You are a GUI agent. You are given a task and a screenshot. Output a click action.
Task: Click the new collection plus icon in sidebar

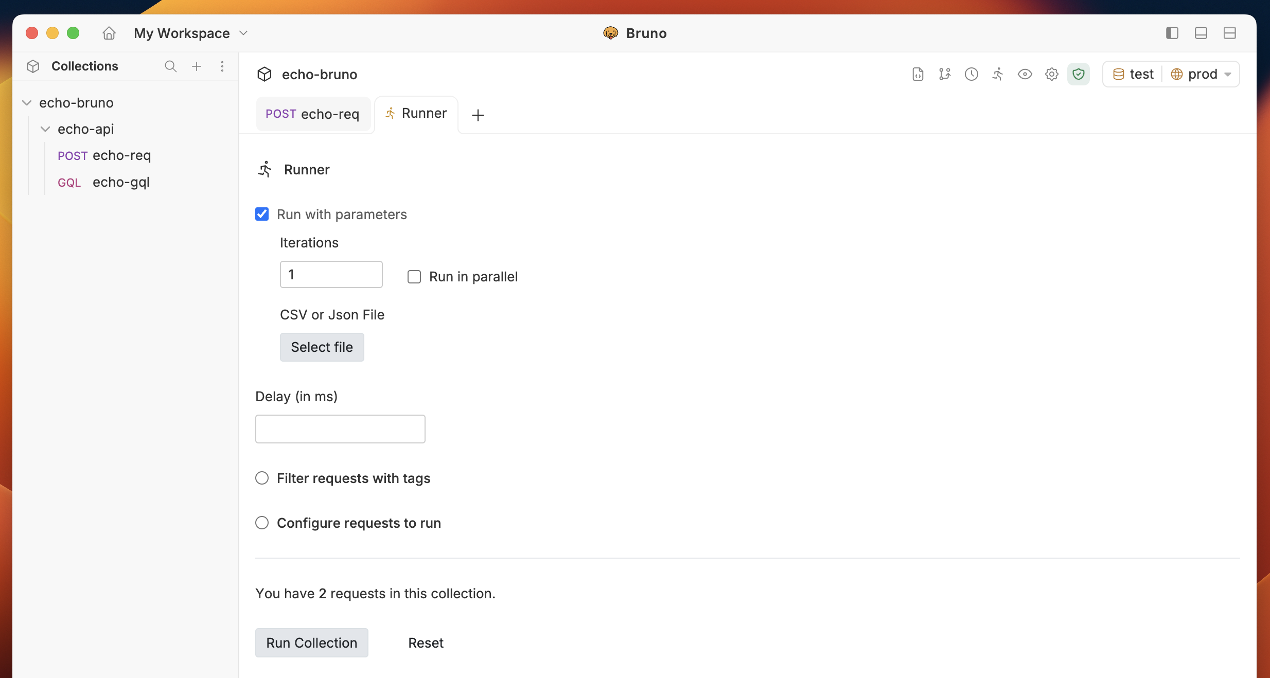[x=196, y=66]
